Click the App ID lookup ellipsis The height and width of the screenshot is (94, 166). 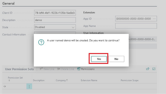pos(154,19)
